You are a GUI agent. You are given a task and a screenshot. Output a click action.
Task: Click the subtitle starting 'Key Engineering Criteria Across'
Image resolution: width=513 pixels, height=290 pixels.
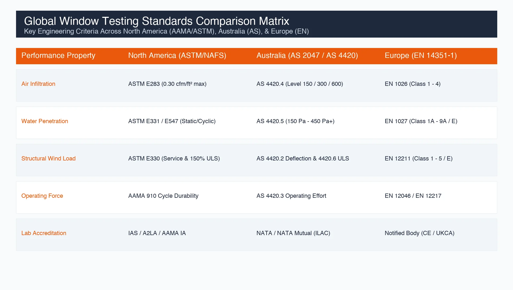(166, 31)
